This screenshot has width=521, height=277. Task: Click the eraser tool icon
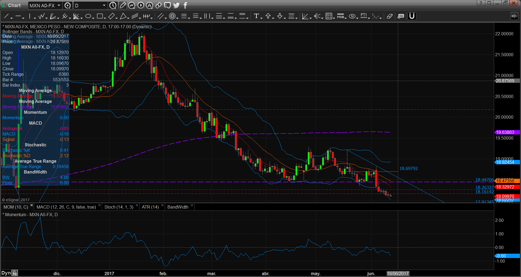389,16
